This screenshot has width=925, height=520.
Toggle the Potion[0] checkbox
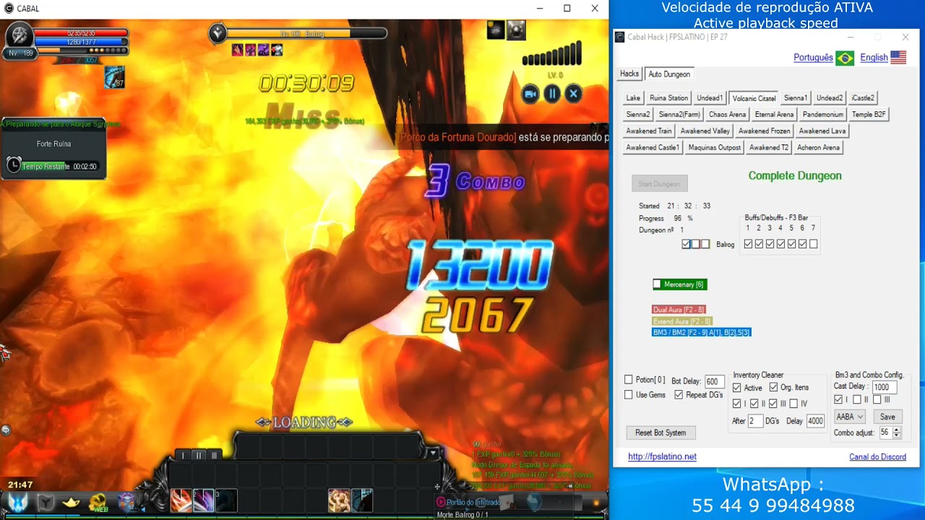coord(629,380)
